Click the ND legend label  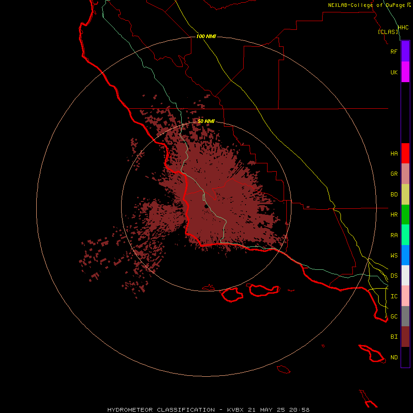pos(394,357)
